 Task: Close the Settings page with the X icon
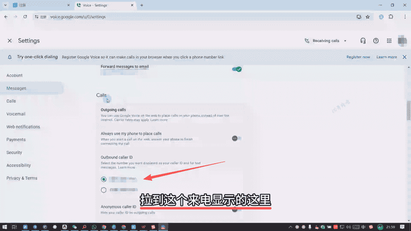point(10,41)
